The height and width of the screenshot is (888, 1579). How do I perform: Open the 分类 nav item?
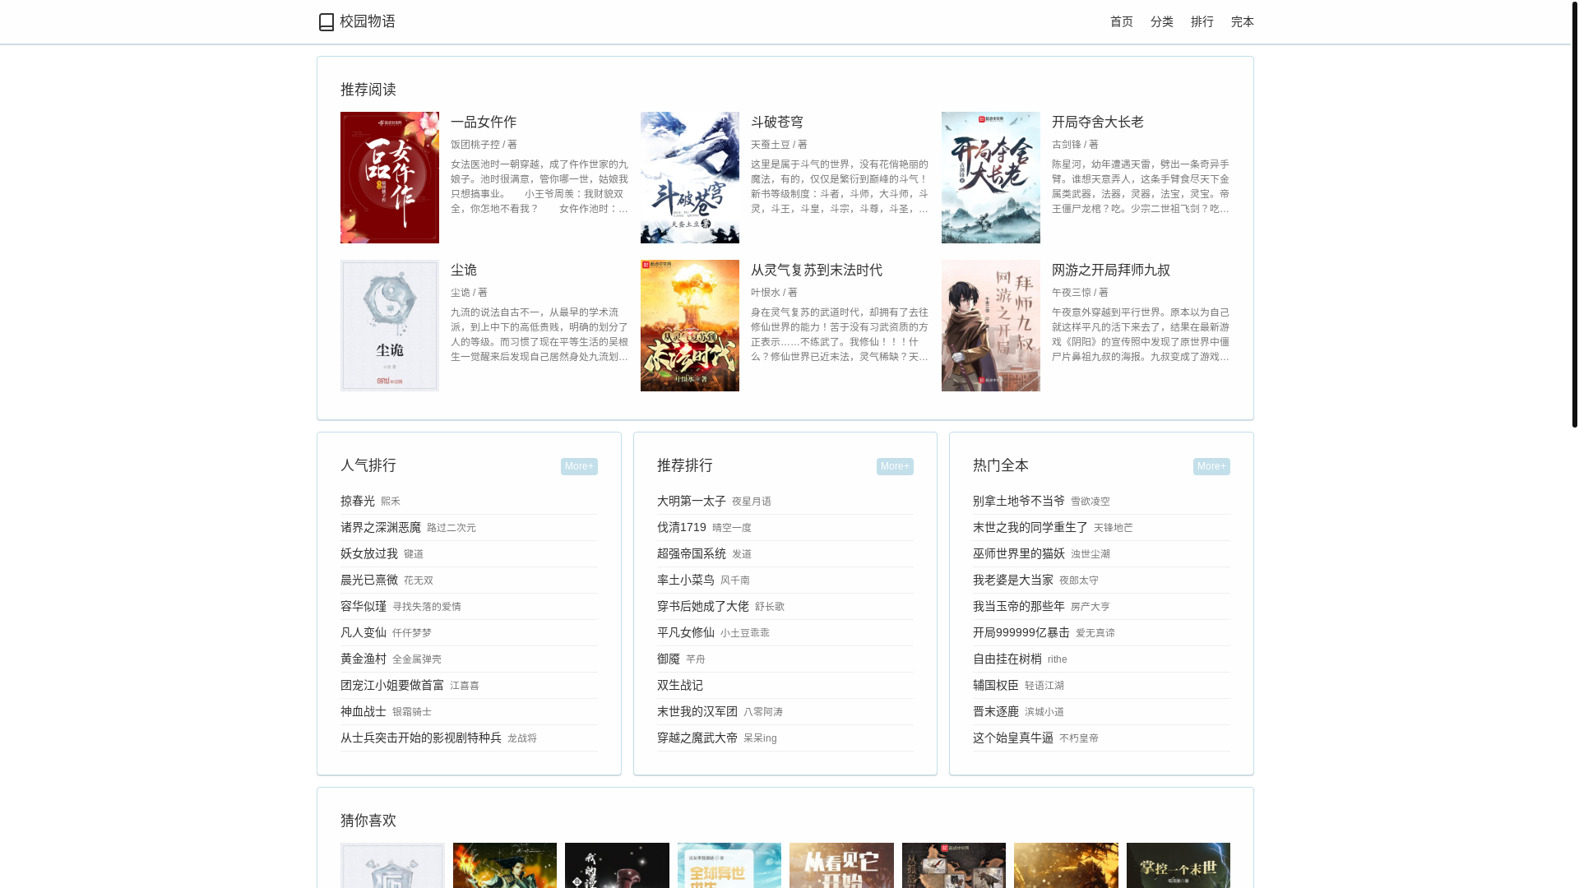tap(1161, 22)
